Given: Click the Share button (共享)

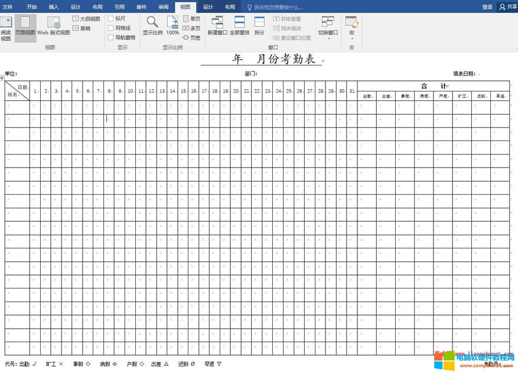Looking at the screenshot, I should (x=507, y=7).
